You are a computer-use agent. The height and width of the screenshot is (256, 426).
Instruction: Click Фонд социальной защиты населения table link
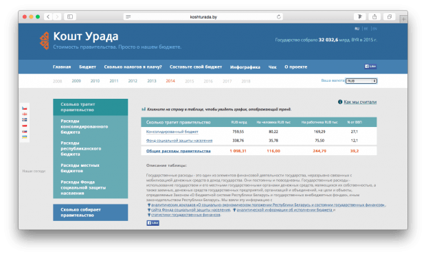point(179,140)
